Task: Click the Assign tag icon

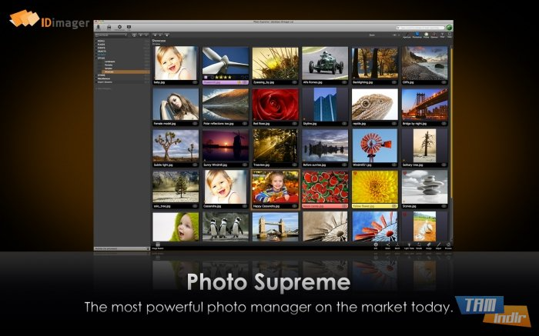Action: [x=429, y=245]
